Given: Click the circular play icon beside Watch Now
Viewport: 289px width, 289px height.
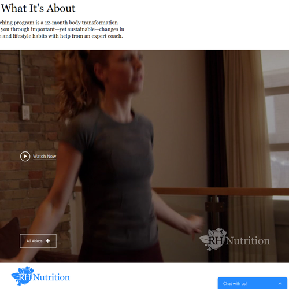Looking at the screenshot, I should [x=25, y=156].
